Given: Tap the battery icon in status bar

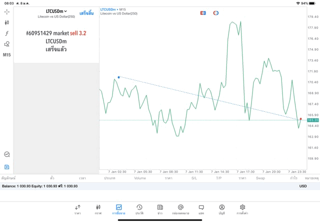Looking at the screenshot, I should (x=312, y=3).
